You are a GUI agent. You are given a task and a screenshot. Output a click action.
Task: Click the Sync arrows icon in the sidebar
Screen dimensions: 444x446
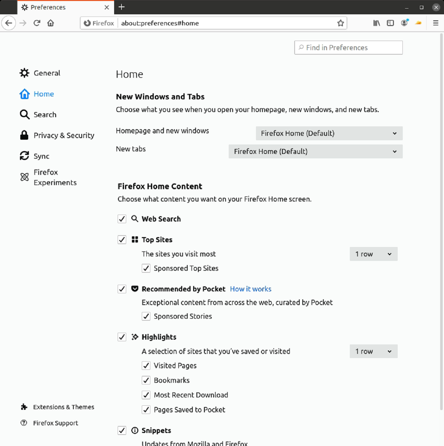point(24,156)
